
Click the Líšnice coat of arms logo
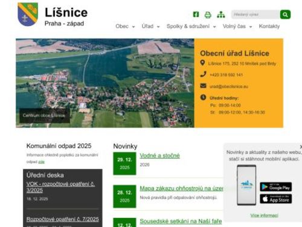pyautogui.click(x=28, y=15)
